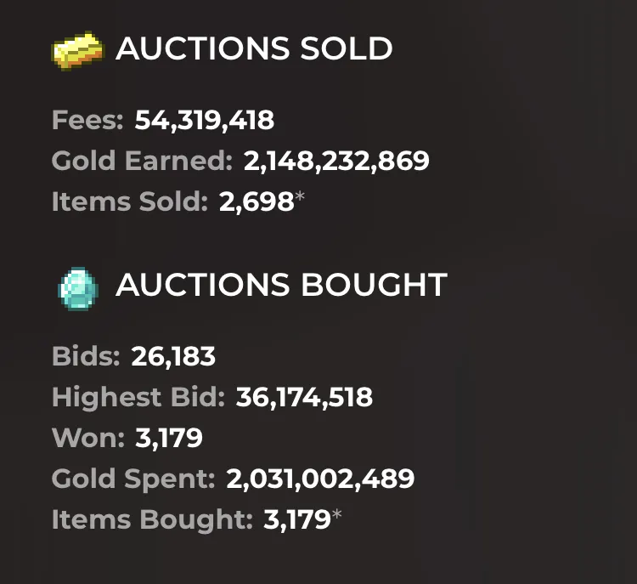Click the Gold Earned label
The height and width of the screenshot is (584, 637).
point(142,162)
